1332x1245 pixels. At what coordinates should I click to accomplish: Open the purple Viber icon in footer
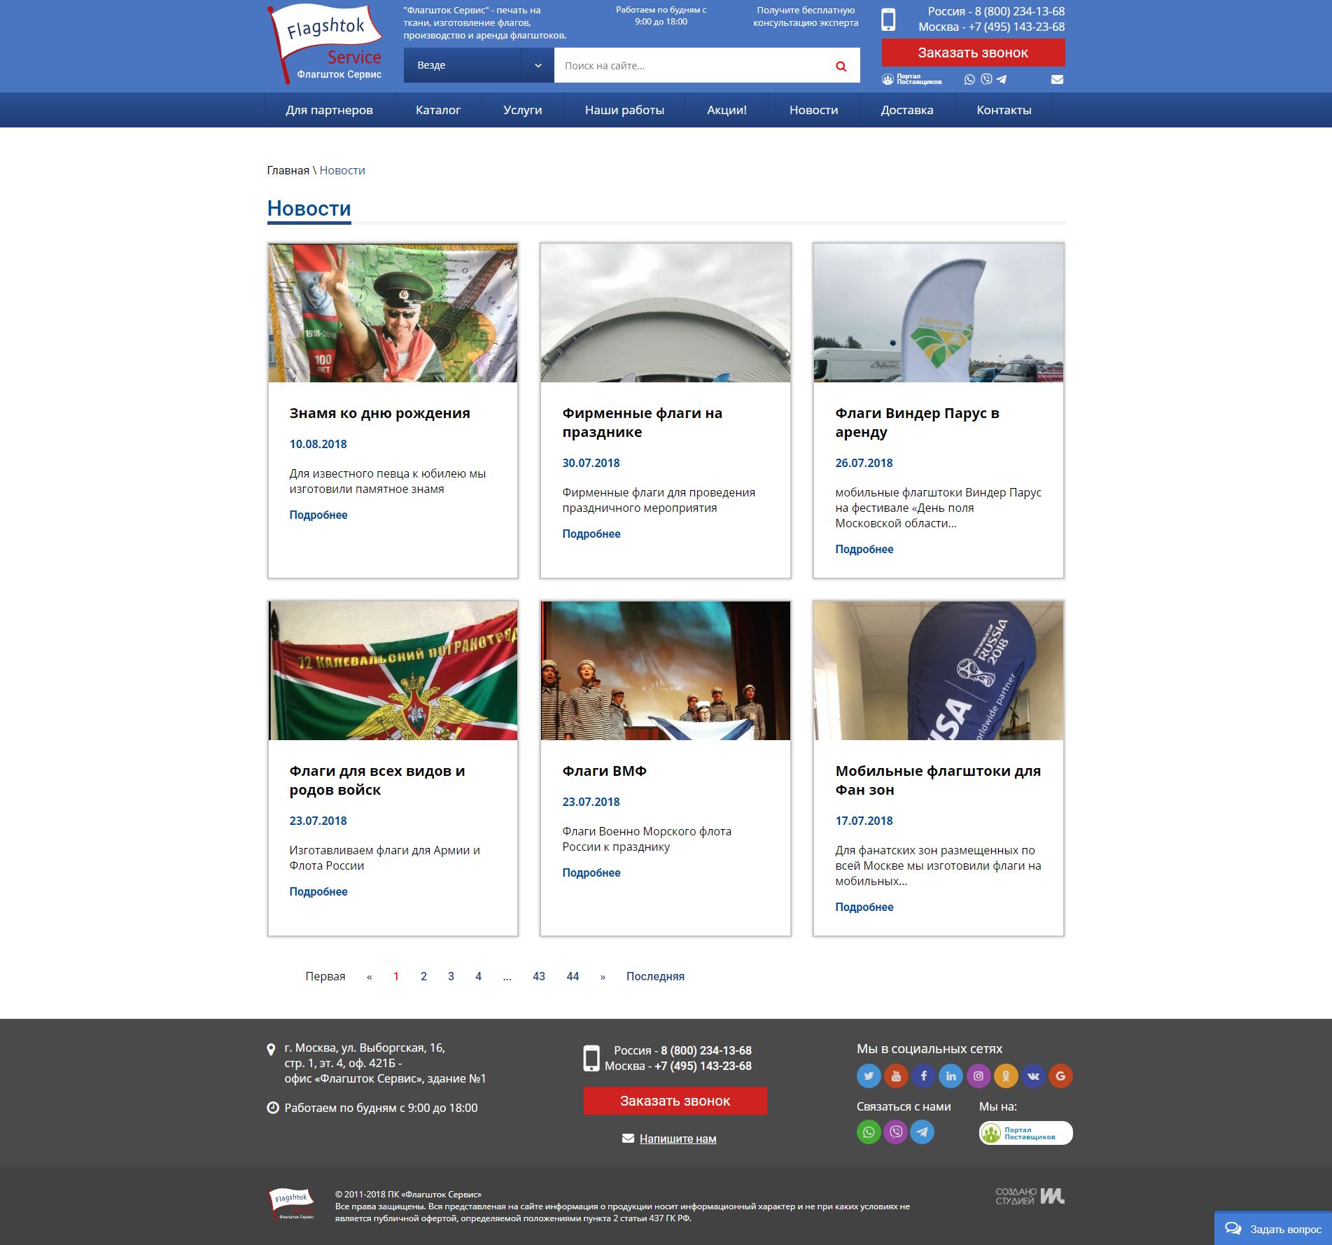pyautogui.click(x=896, y=1132)
